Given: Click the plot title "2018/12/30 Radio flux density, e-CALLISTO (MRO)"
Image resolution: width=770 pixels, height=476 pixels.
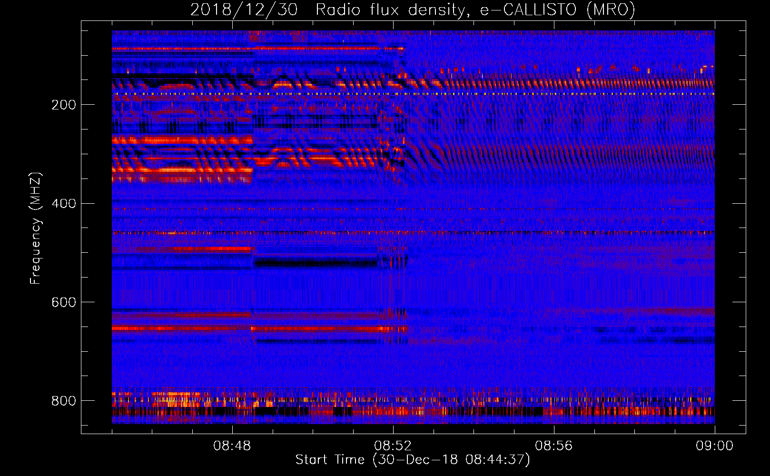Looking at the screenshot, I should (413, 10).
